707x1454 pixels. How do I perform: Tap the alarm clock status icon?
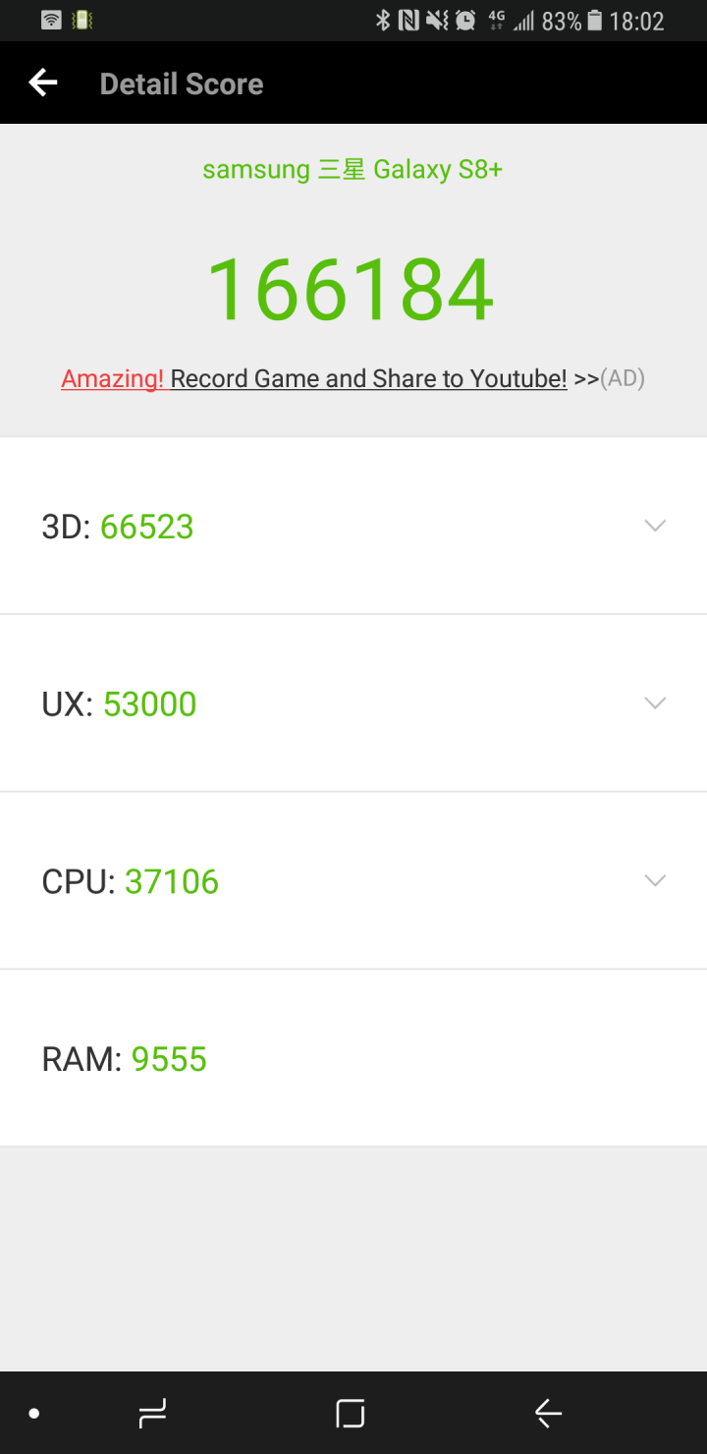466,21
